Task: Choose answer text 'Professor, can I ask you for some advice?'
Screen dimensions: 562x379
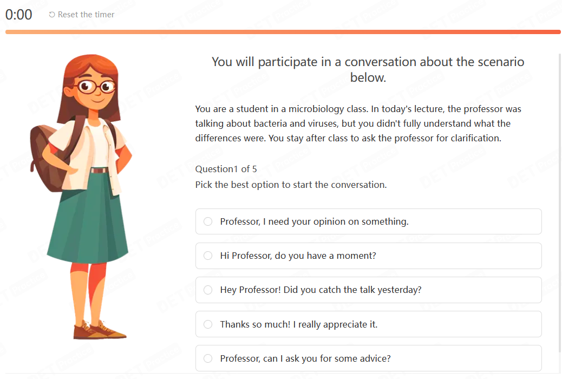Action: click(x=305, y=358)
